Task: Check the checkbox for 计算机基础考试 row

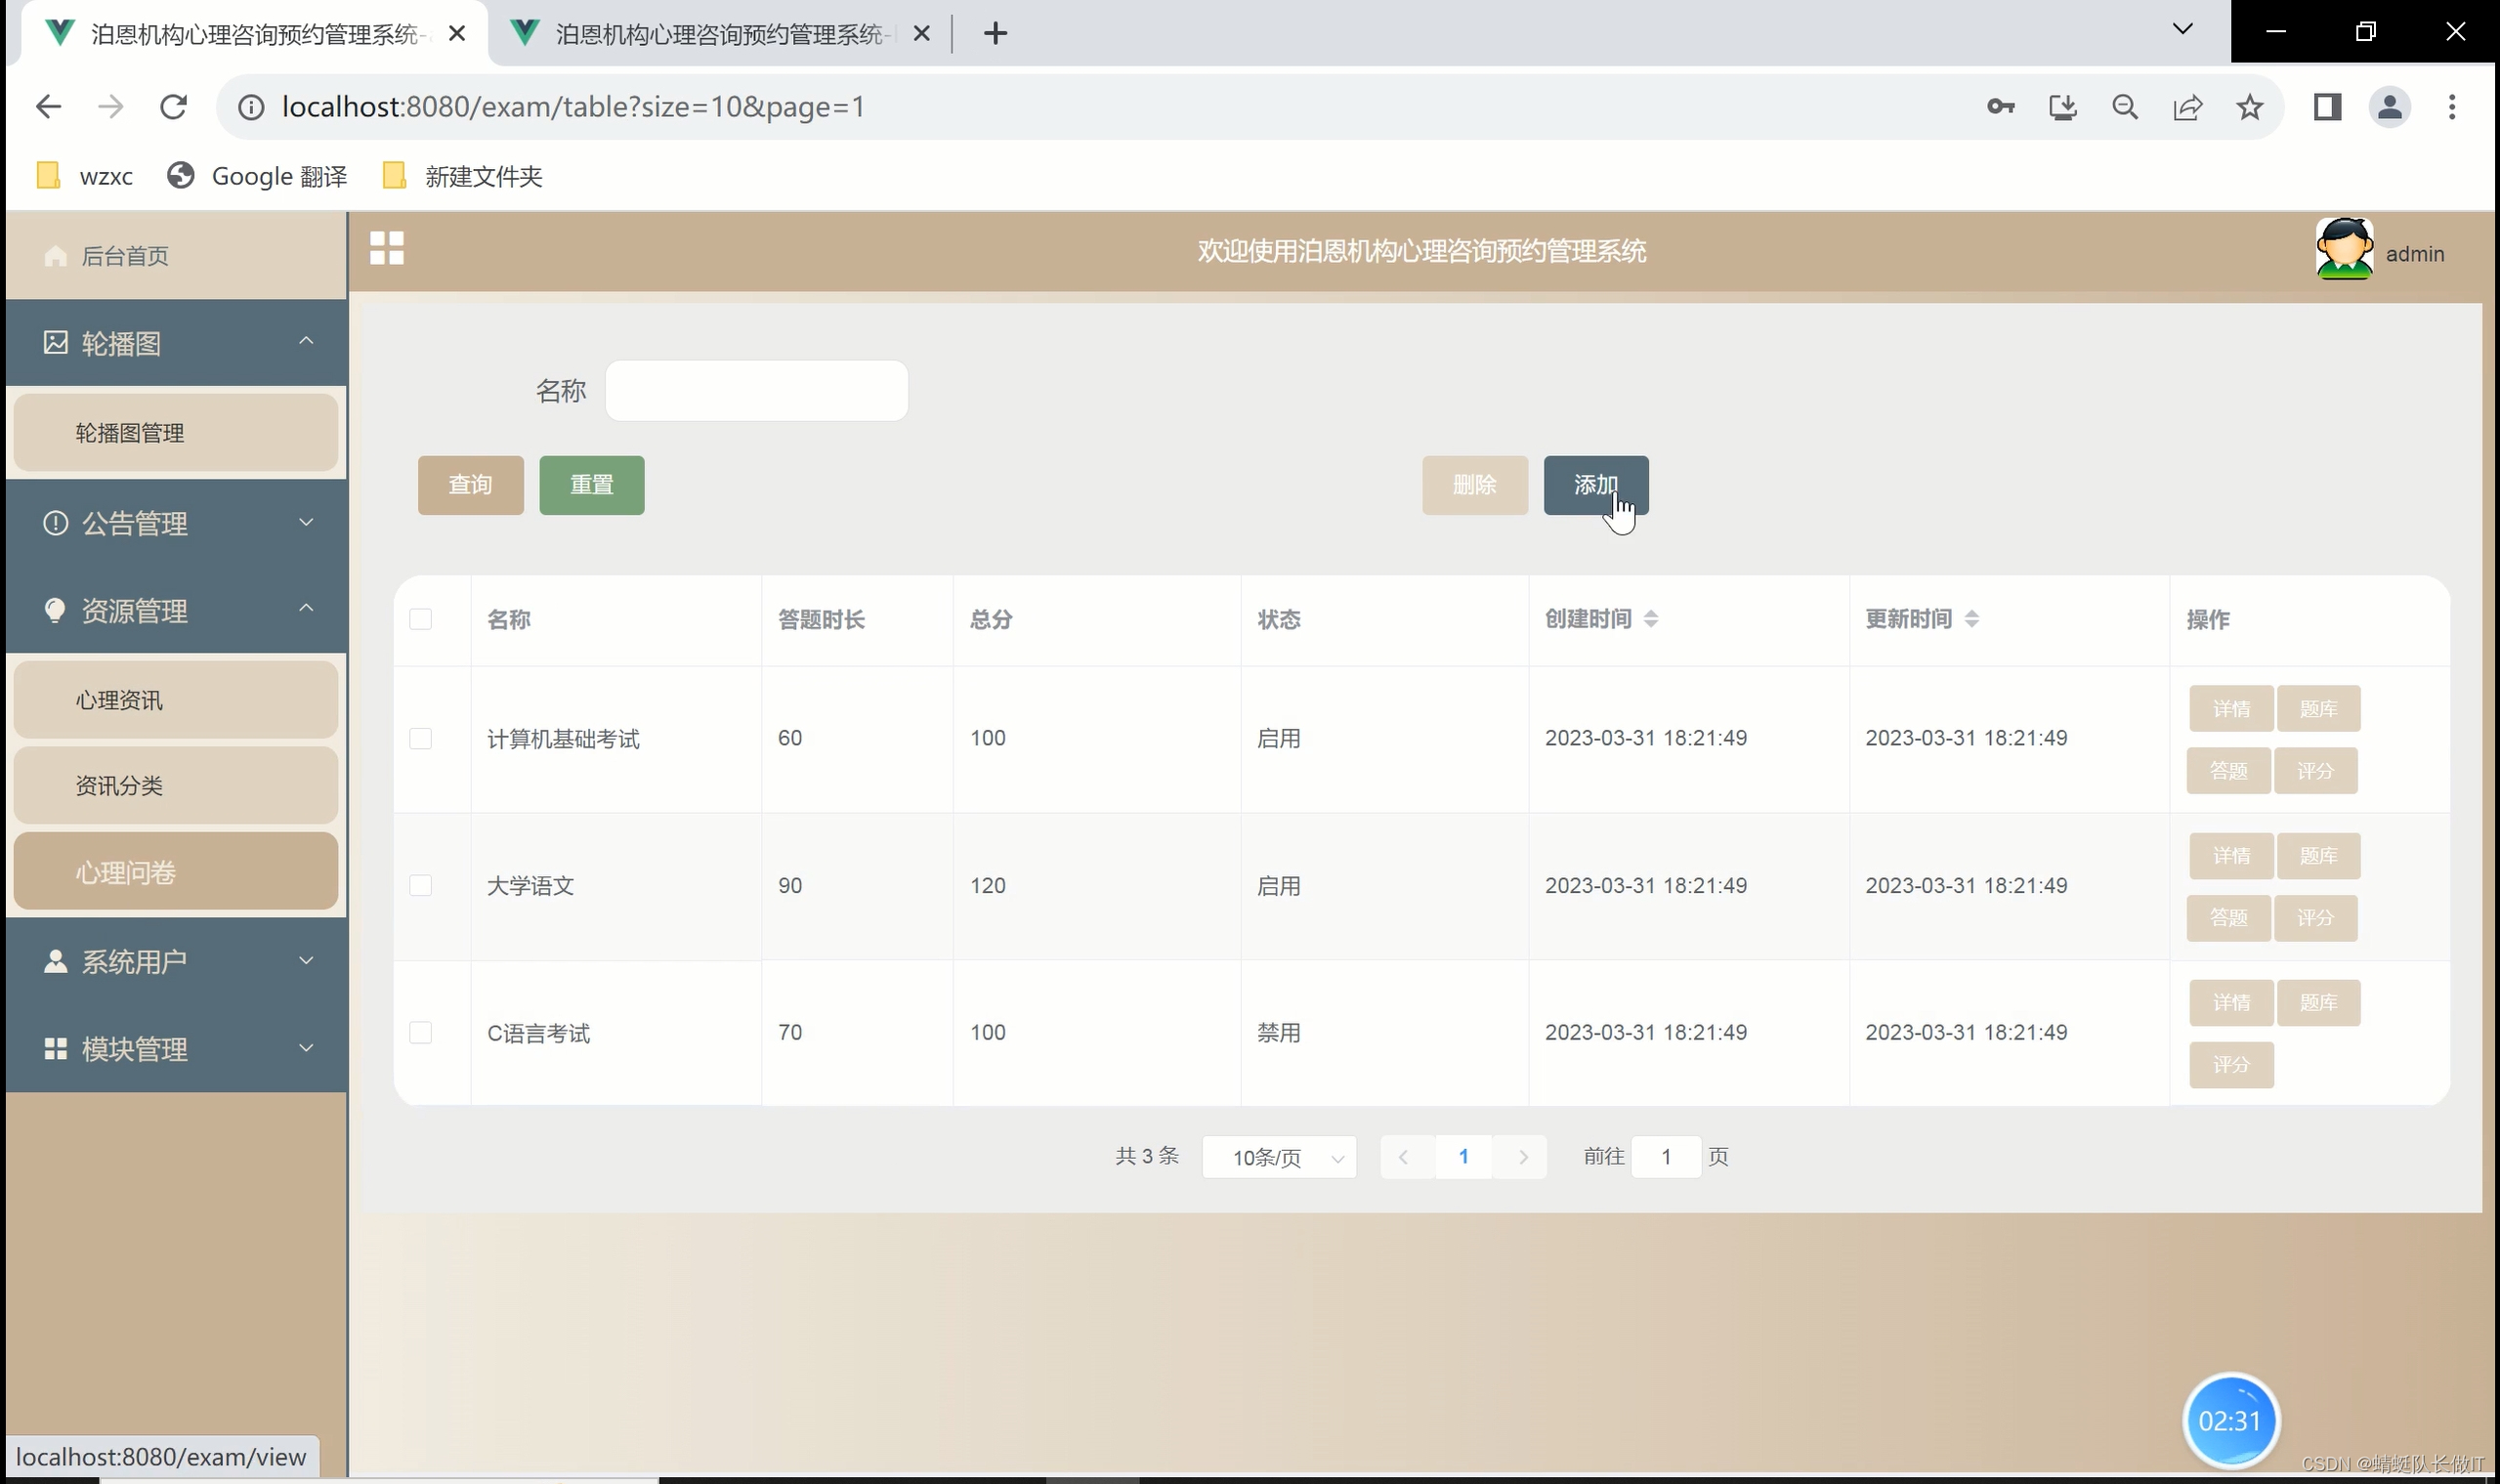Action: 422,739
